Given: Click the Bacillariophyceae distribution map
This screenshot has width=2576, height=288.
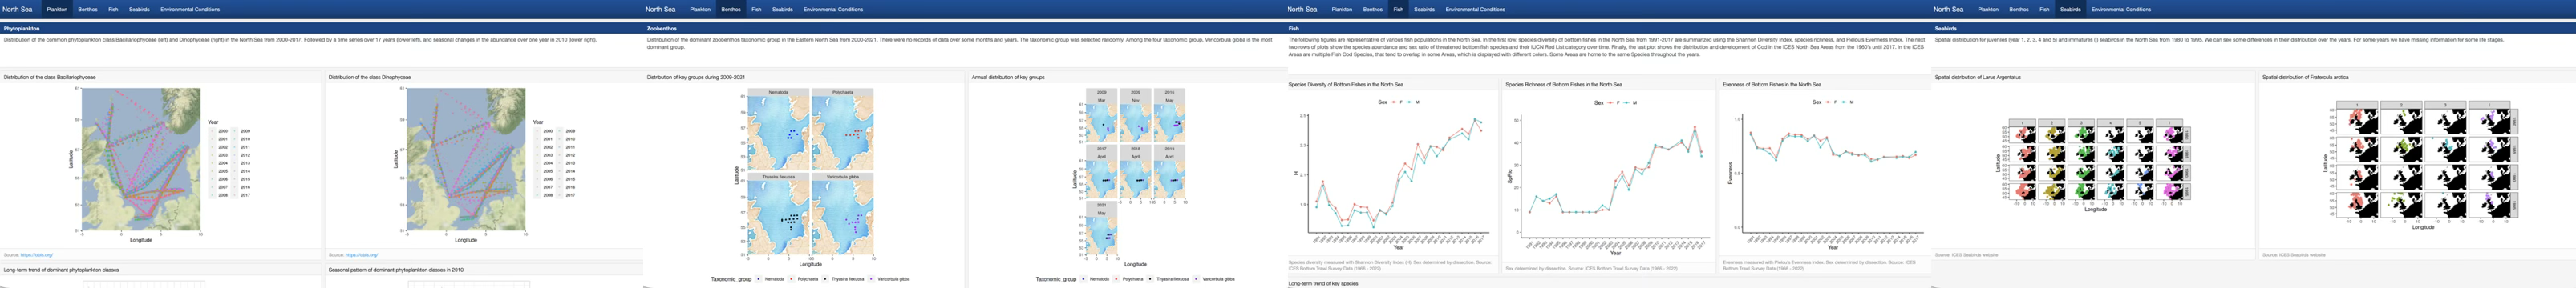Looking at the screenshot, I should click(x=141, y=159).
